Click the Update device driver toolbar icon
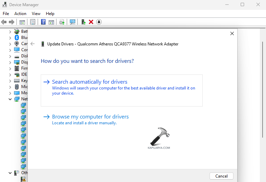 [83, 22]
